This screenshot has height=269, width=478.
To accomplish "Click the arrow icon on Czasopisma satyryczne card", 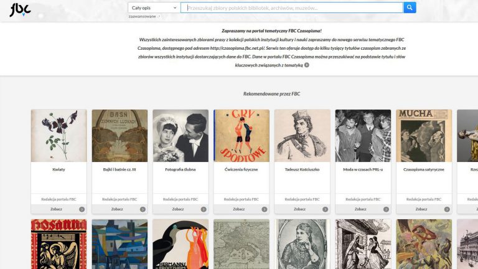I will coord(447,209).
